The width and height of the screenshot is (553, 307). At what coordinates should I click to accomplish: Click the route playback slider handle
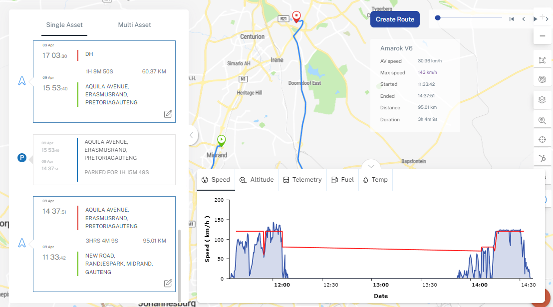pyautogui.click(x=438, y=18)
